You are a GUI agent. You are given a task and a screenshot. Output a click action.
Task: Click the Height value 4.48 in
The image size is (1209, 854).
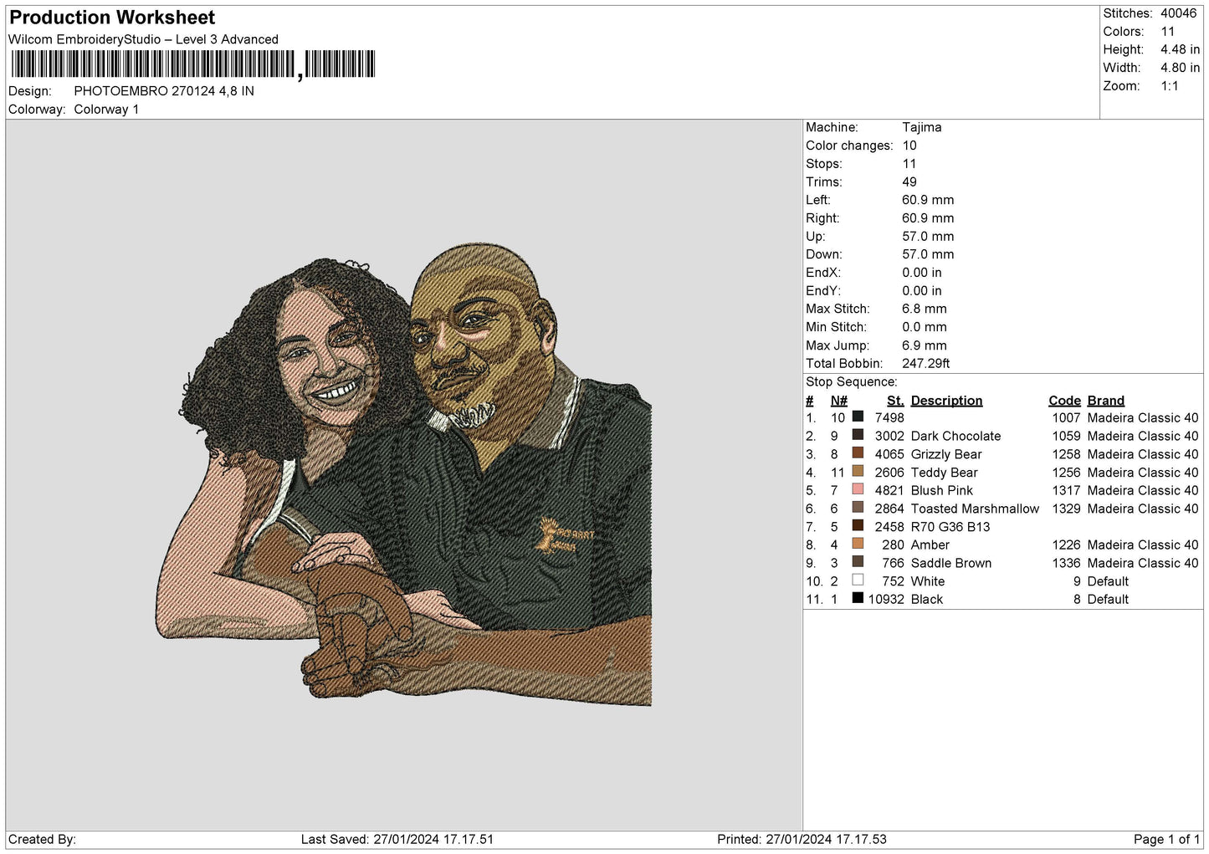coord(1180,49)
